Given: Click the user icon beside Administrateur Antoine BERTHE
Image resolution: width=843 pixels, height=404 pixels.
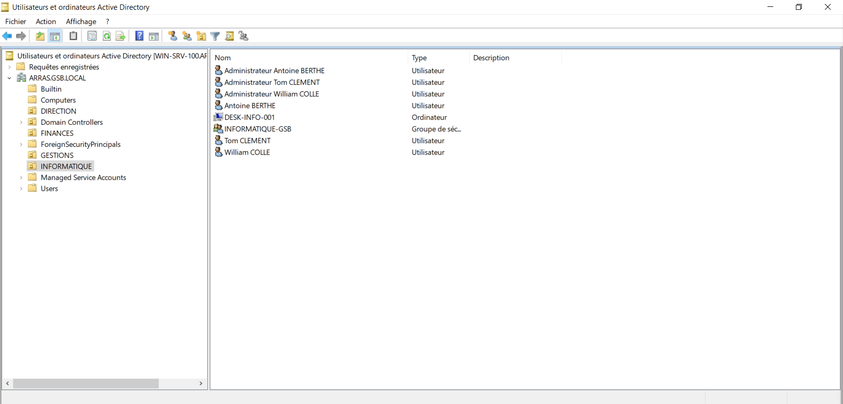Looking at the screenshot, I should pyautogui.click(x=219, y=71).
